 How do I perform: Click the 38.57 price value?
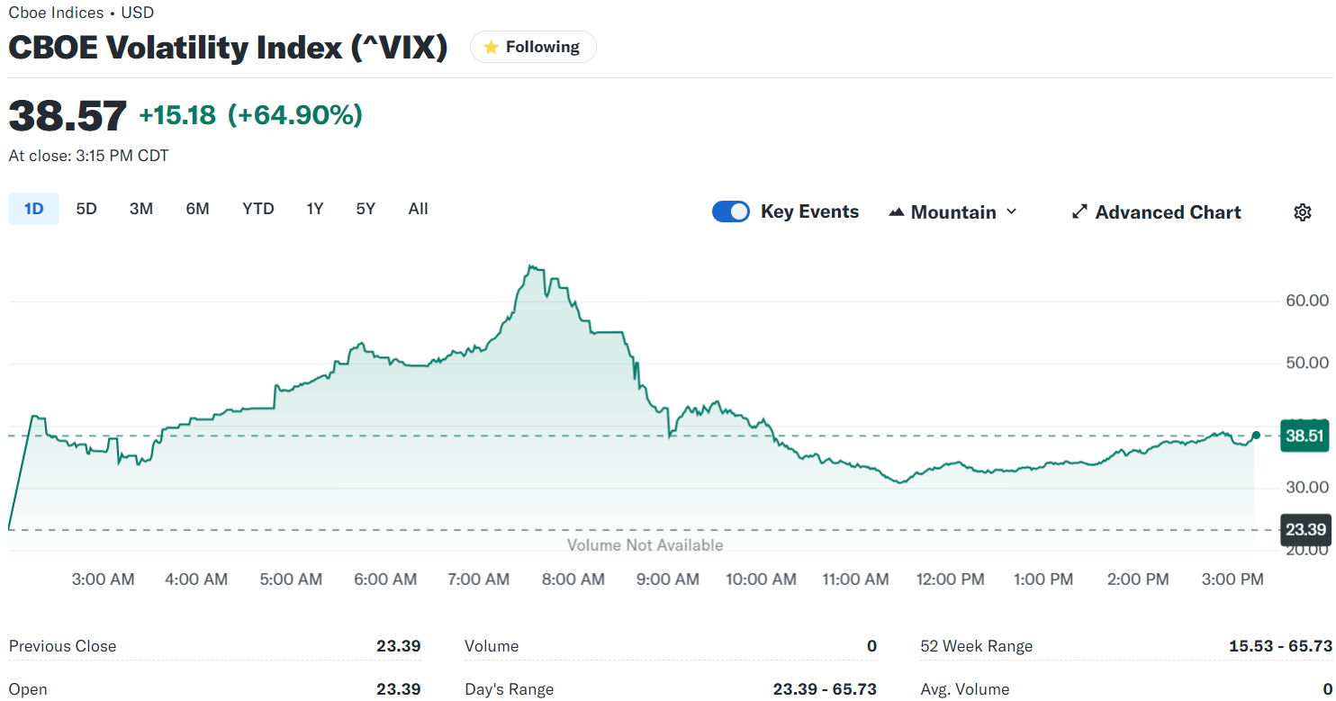[68, 115]
